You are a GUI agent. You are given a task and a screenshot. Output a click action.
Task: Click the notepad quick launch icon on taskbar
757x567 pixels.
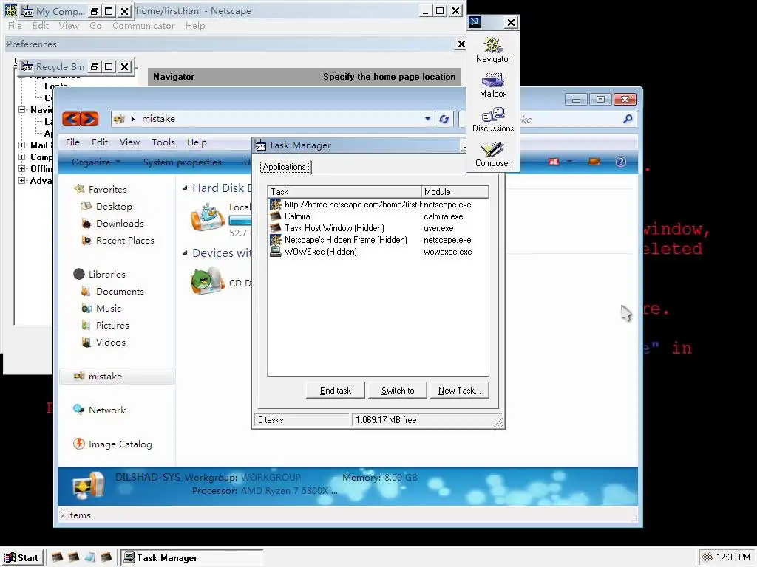pos(89,557)
